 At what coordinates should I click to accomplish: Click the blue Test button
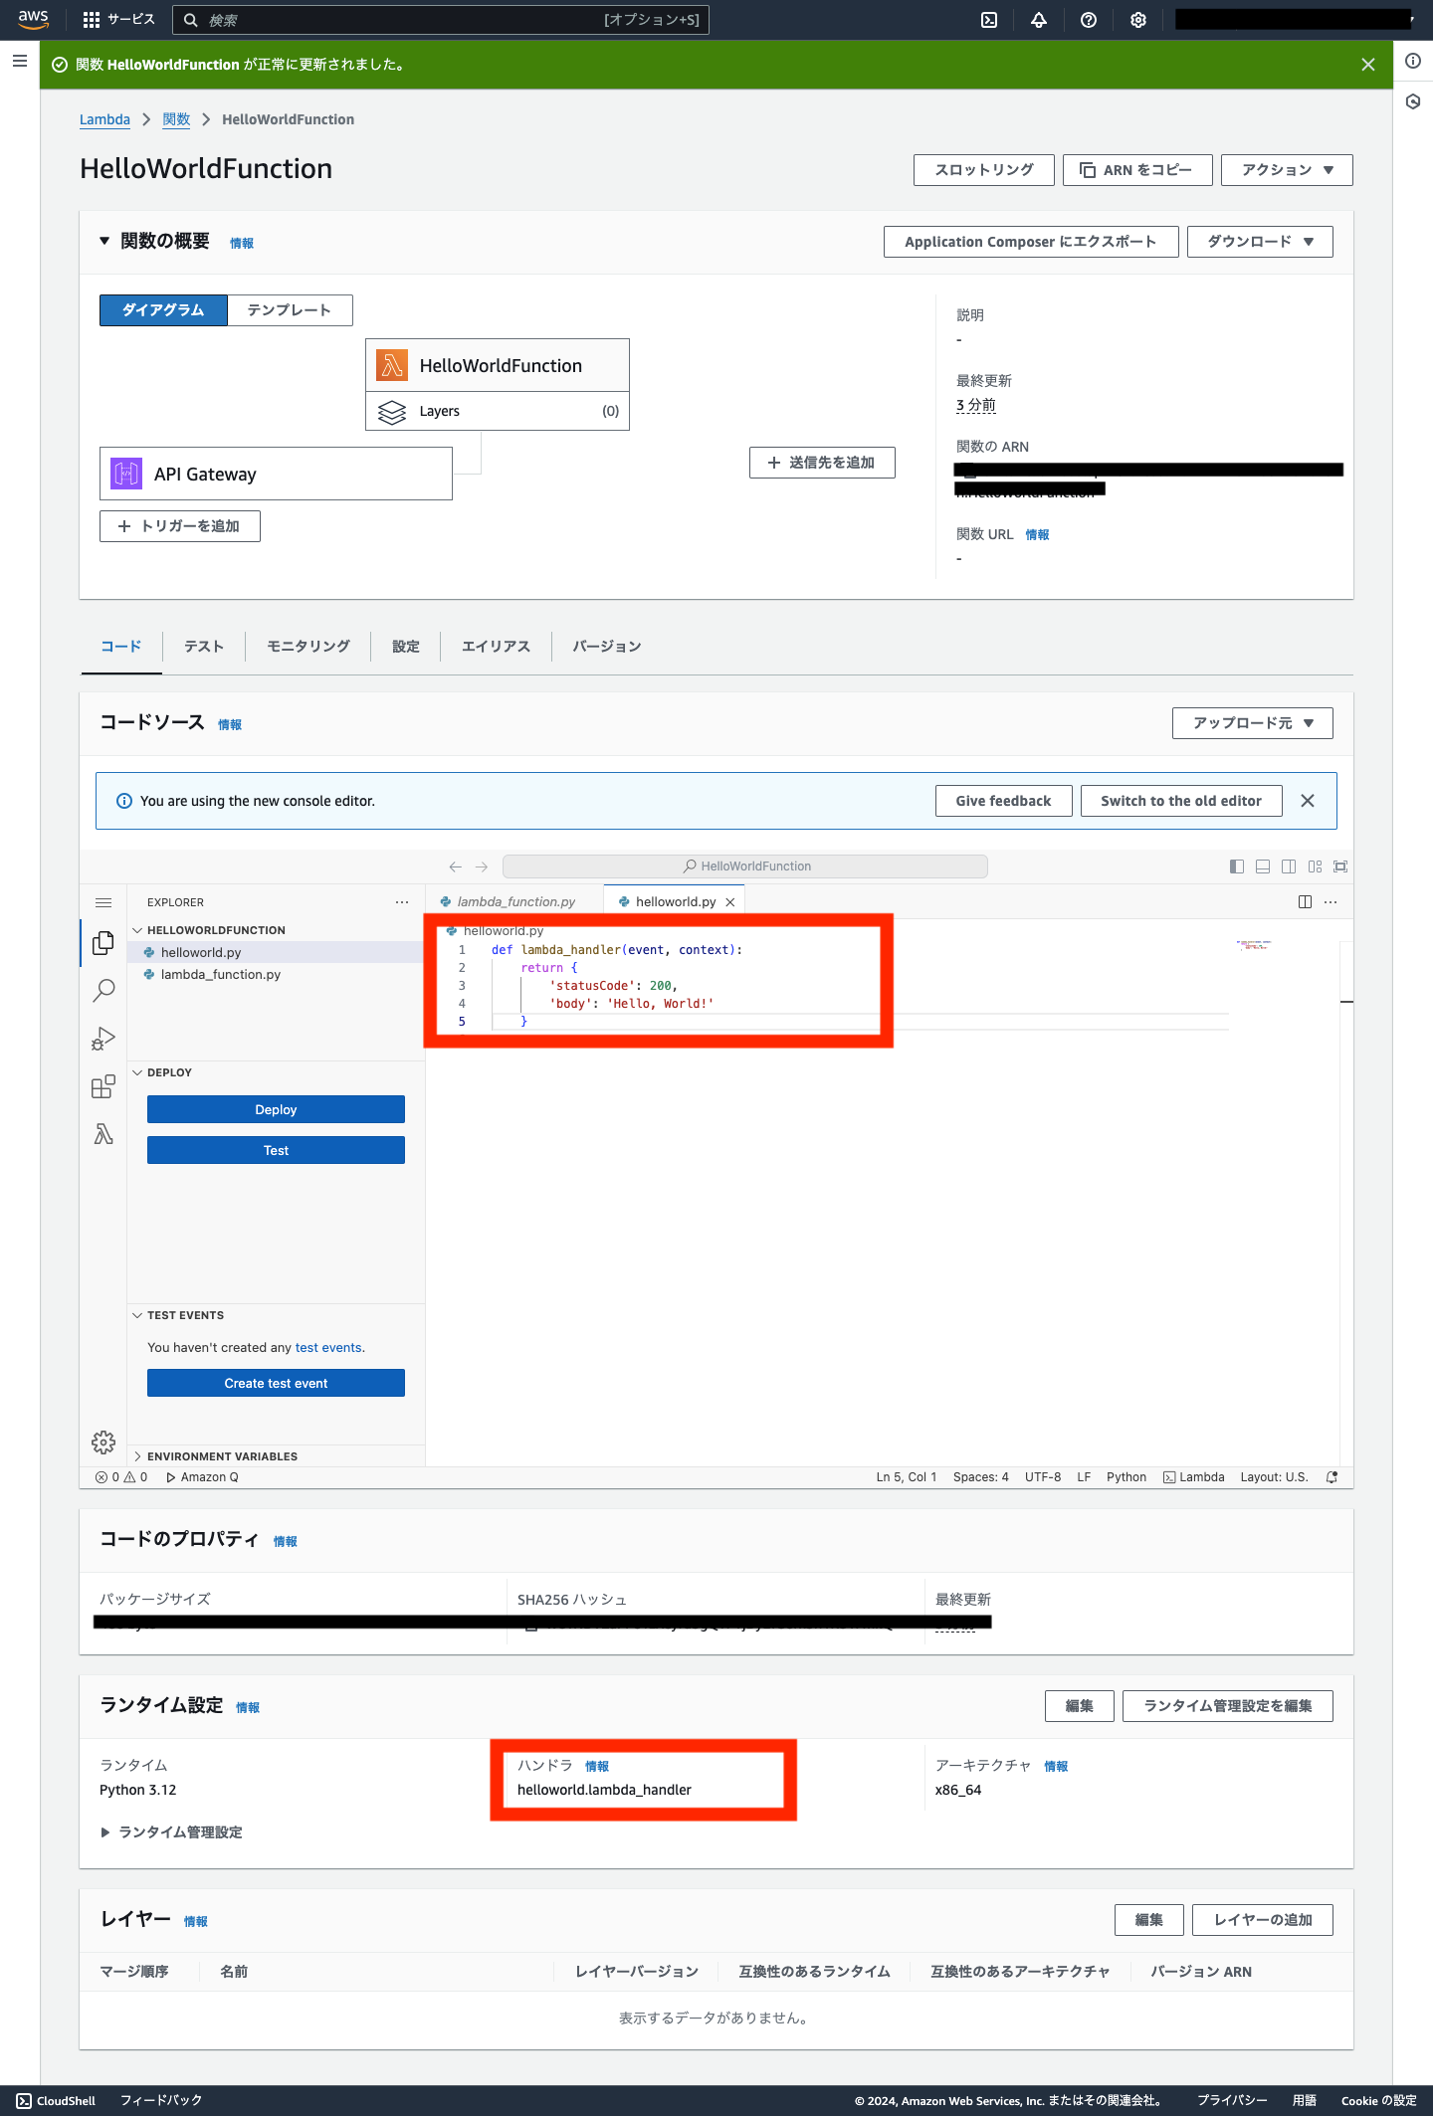(276, 1150)
